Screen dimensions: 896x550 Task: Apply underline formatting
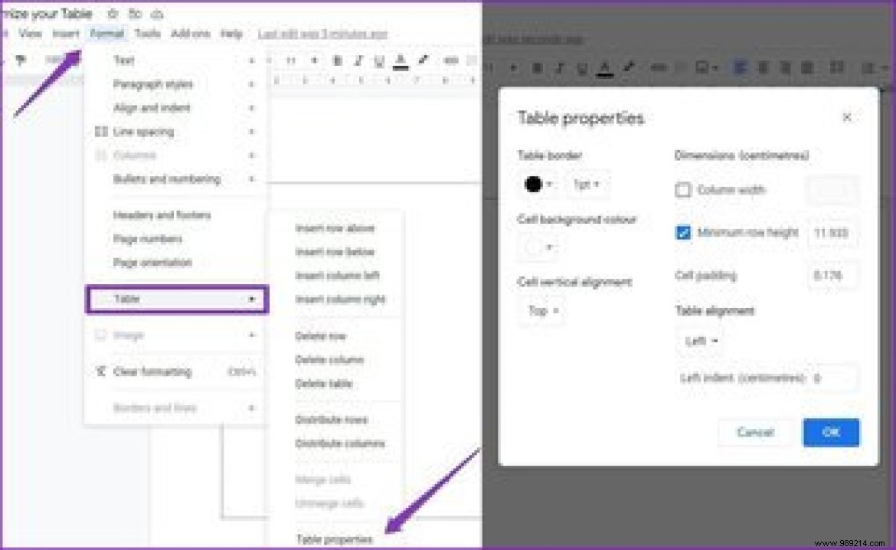click(378, 61)
